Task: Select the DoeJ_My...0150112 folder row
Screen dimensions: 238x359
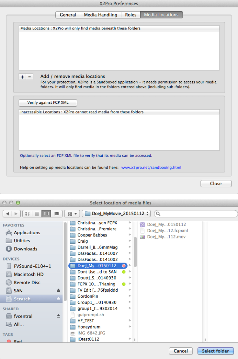Action: coord(98,266)
